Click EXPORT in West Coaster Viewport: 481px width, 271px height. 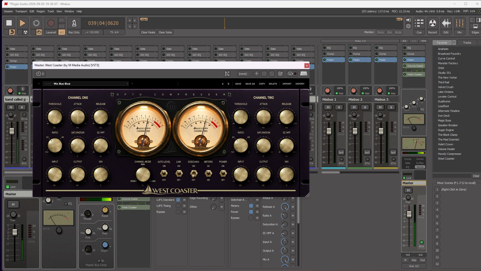(300, 84)
